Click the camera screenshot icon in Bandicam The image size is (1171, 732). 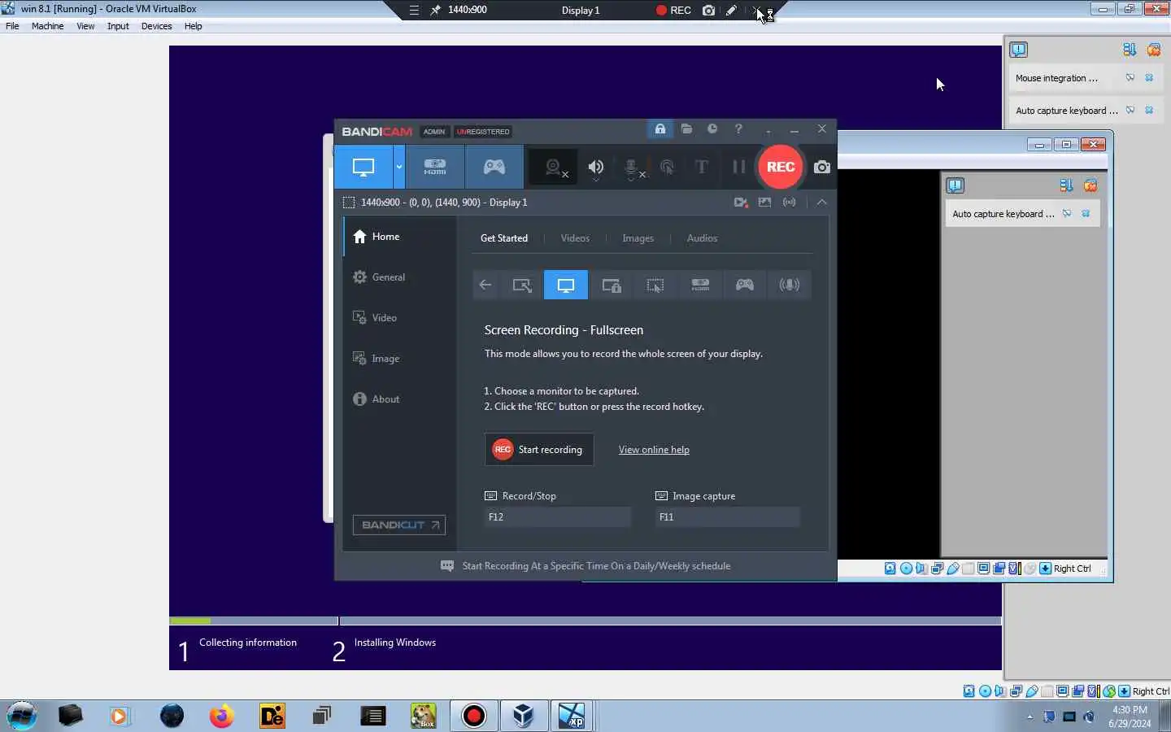coord(822,167)
